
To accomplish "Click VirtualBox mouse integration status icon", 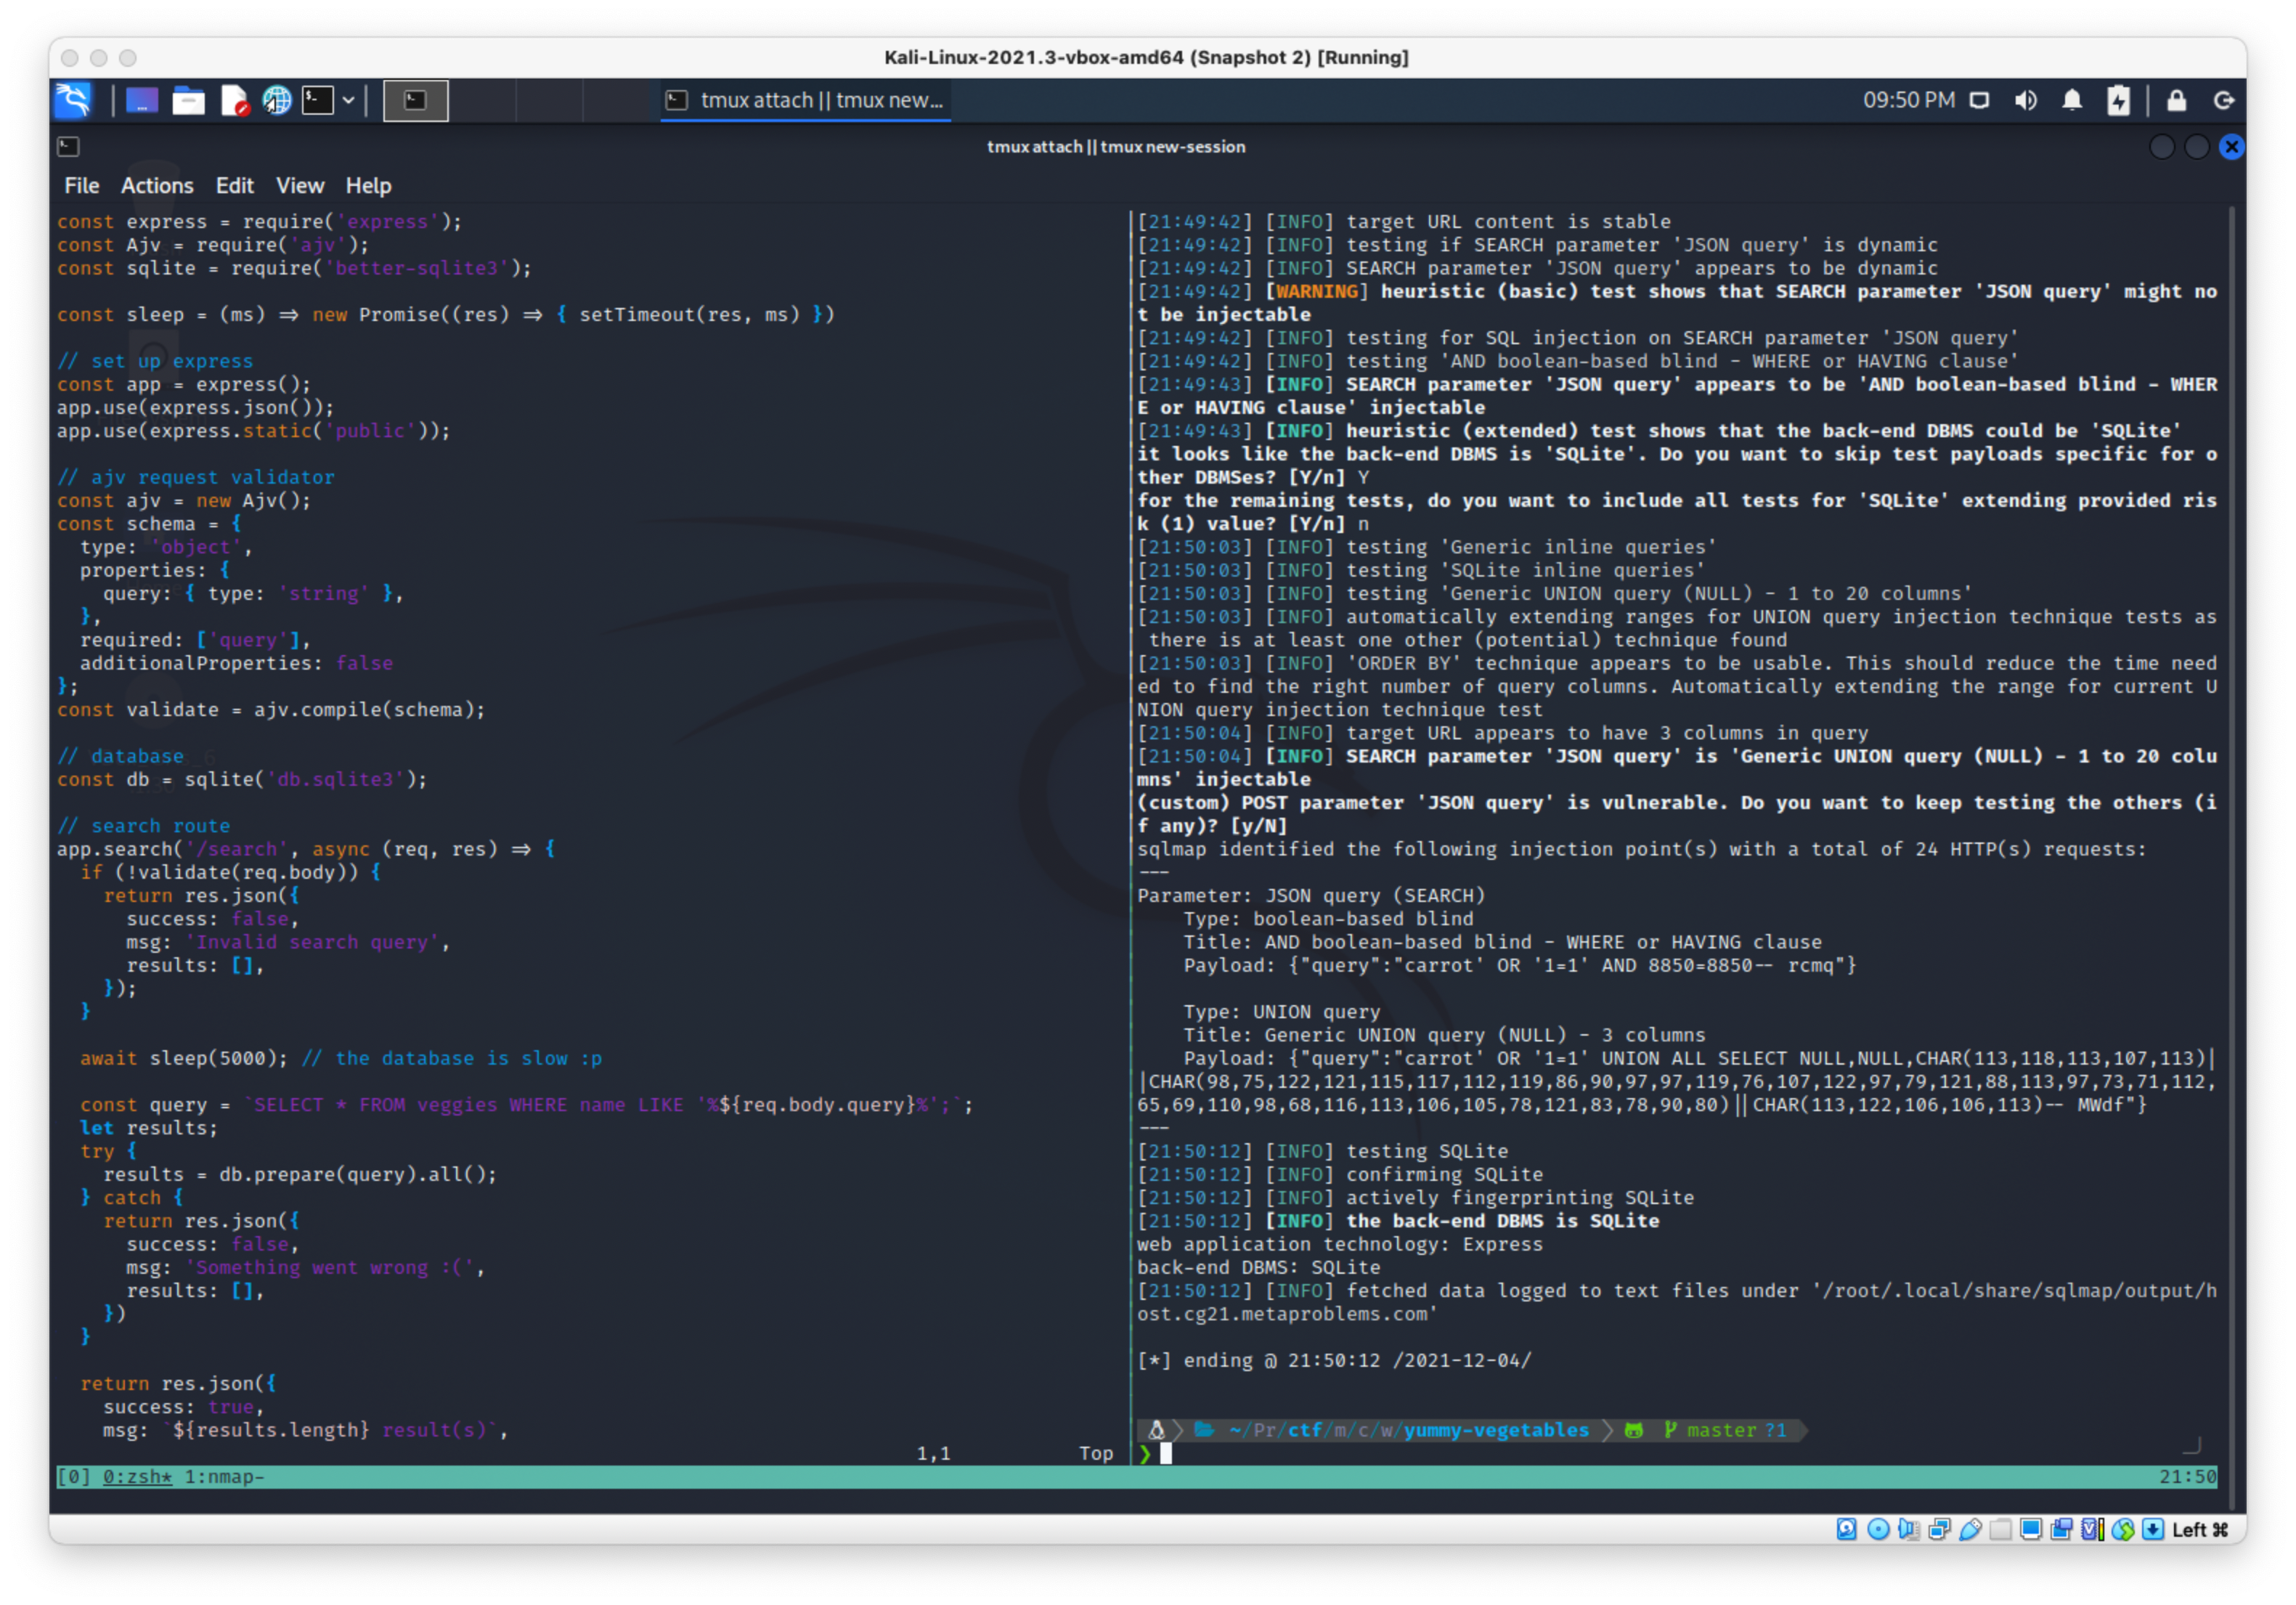I will (x=2123, y=1529).
